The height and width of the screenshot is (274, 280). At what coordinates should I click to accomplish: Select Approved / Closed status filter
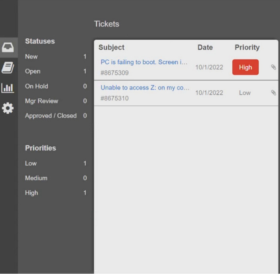56,116
